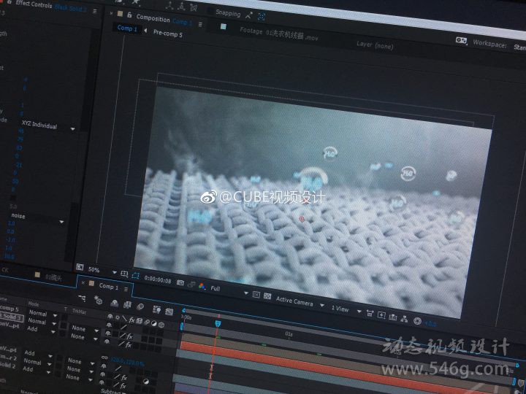This screenshot has width=526, height=394.
Task: Open the XYZ Individual dropdown
Action: click(48, 126)
